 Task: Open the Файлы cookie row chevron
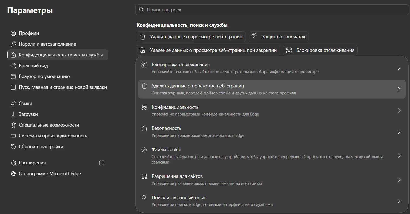pyautogui.click(x=399, y=155)
